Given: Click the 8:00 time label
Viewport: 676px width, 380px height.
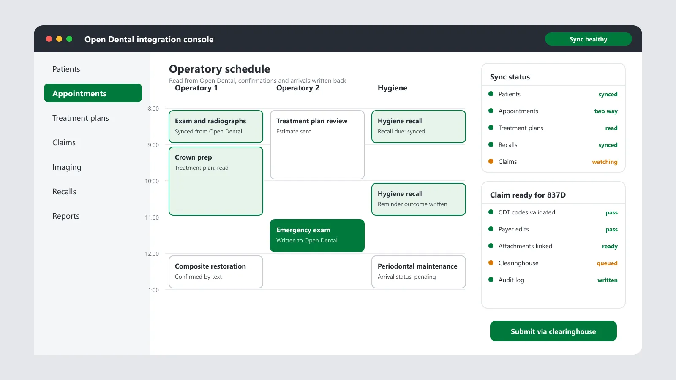Looking at the screenshot, I should (x=153, y=109).
